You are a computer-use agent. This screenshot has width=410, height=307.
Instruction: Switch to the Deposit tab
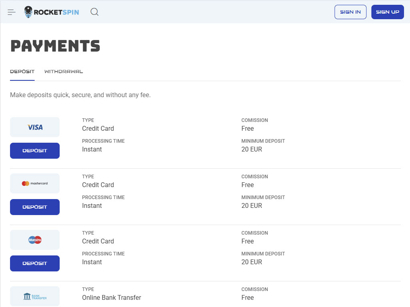(22, 72)
